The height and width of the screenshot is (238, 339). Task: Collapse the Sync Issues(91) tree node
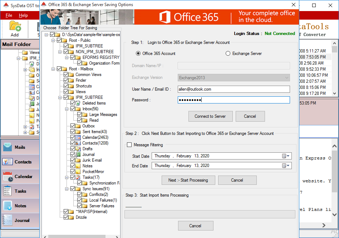click(67, 189)
